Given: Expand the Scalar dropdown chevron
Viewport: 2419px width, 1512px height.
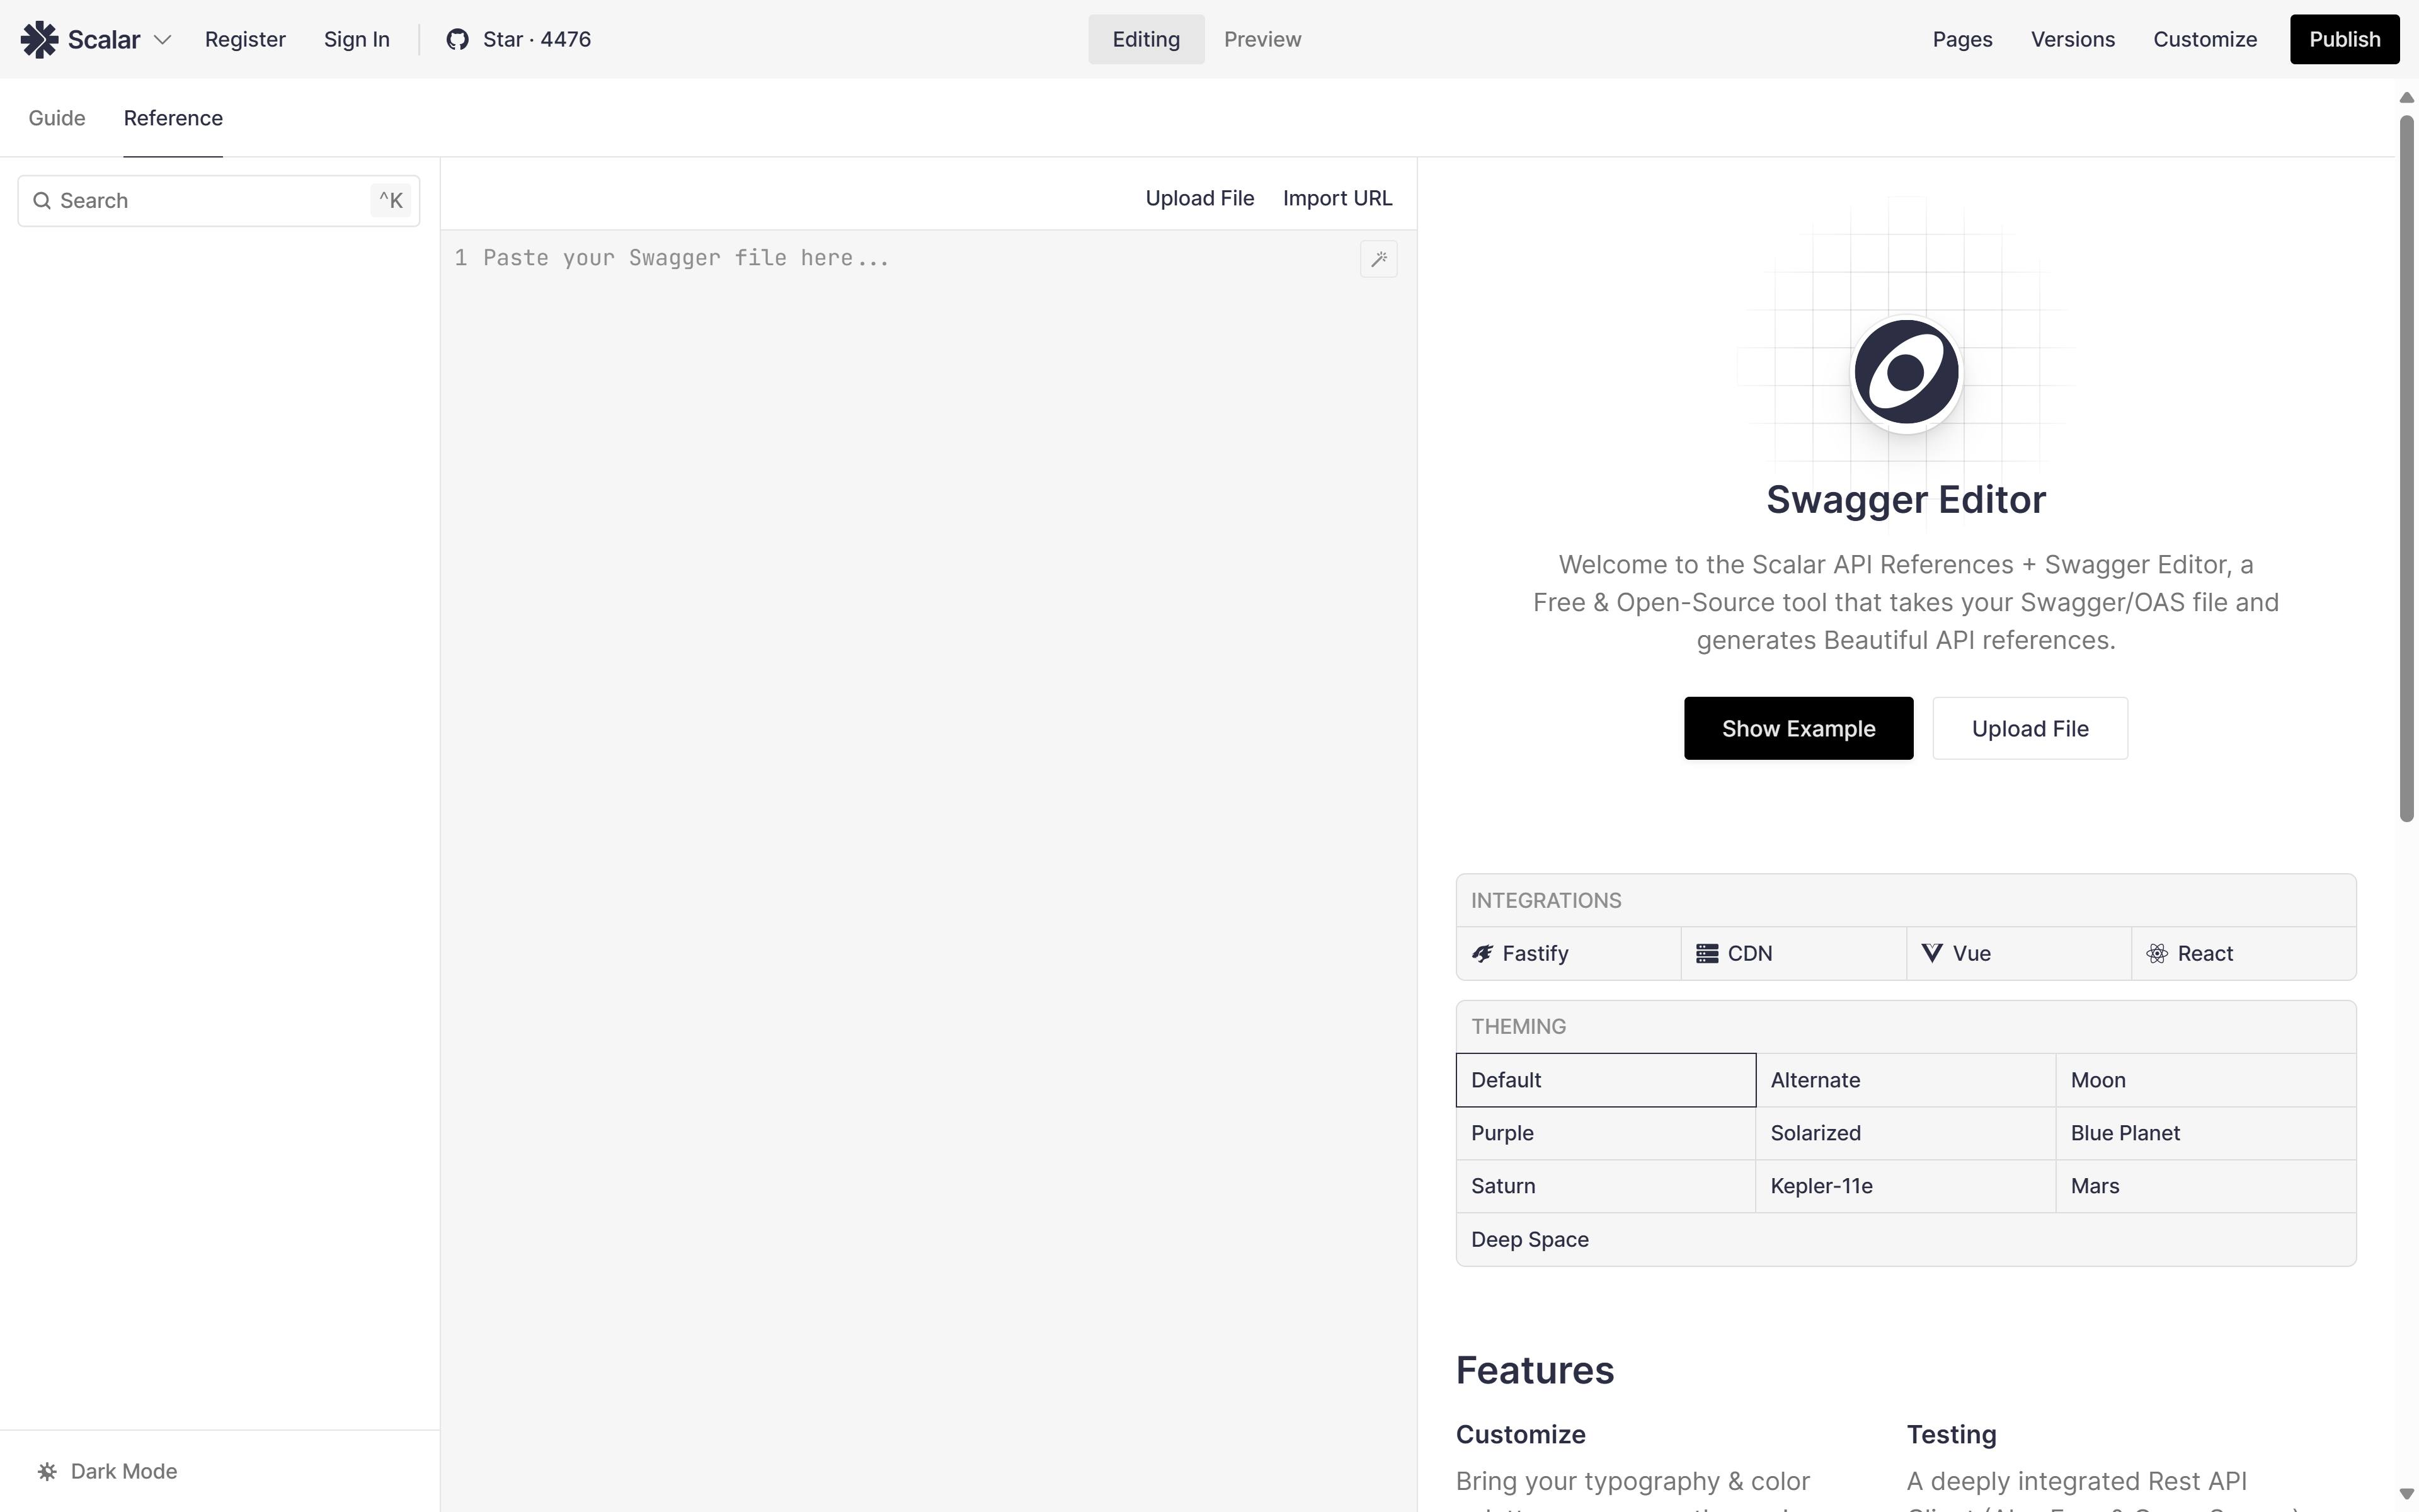Looking at the screenshot, I should tap(163, 39).
